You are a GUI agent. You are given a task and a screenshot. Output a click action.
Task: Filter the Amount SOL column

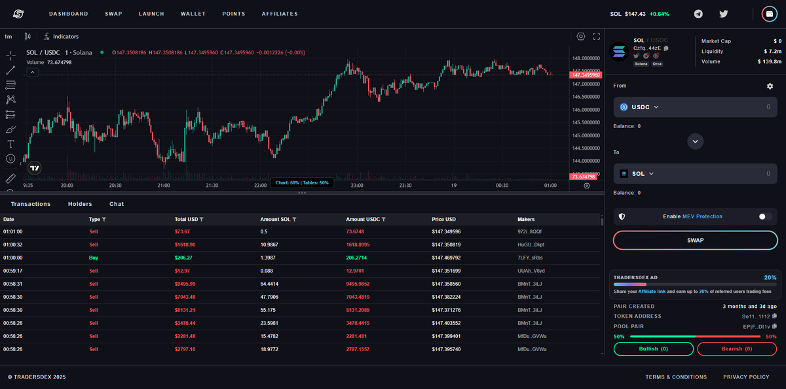click(294, 220)
